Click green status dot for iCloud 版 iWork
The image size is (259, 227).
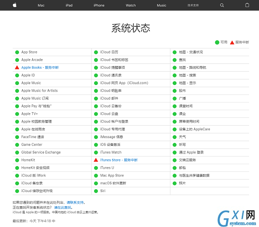pos(17,176)
